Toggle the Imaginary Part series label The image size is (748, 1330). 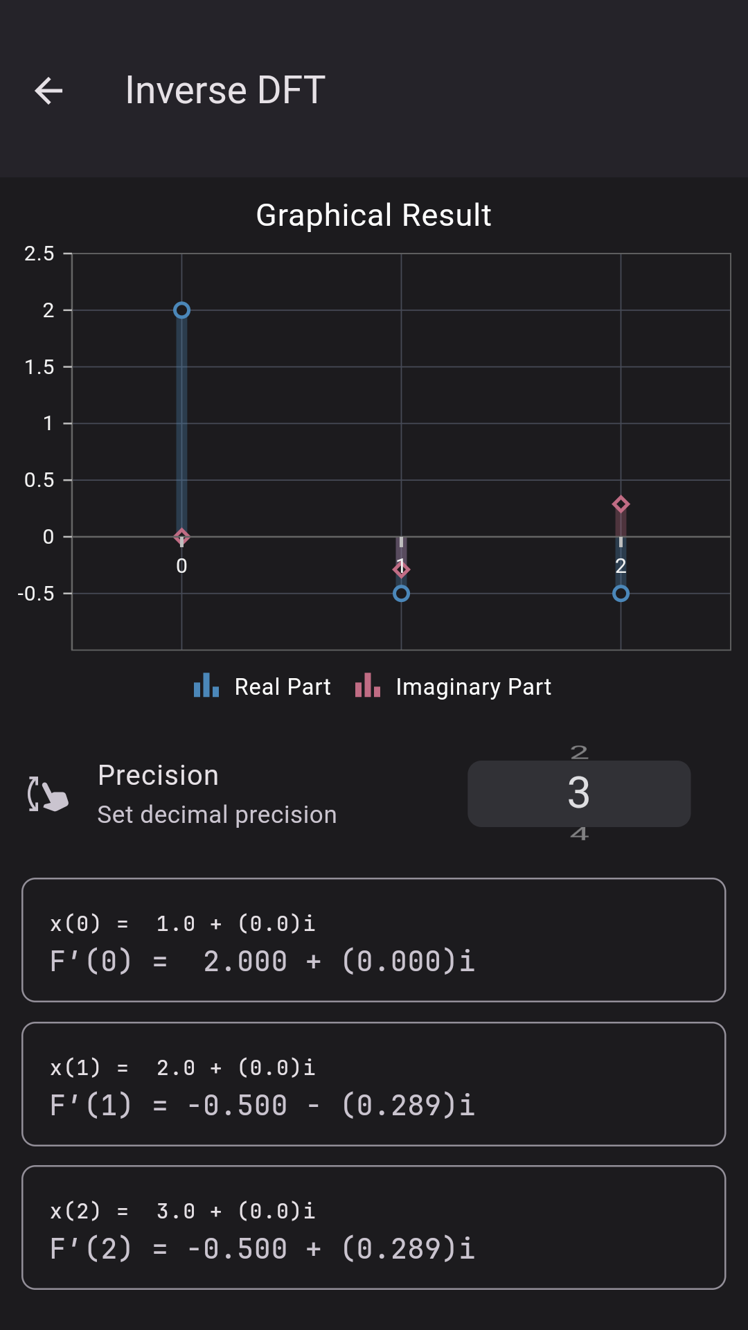point(473,687)
